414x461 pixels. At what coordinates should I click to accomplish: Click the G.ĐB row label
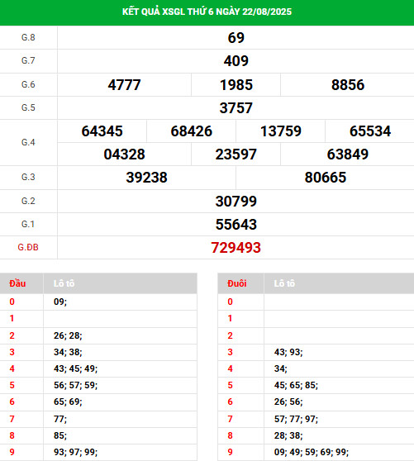click(x=28, y=247)
